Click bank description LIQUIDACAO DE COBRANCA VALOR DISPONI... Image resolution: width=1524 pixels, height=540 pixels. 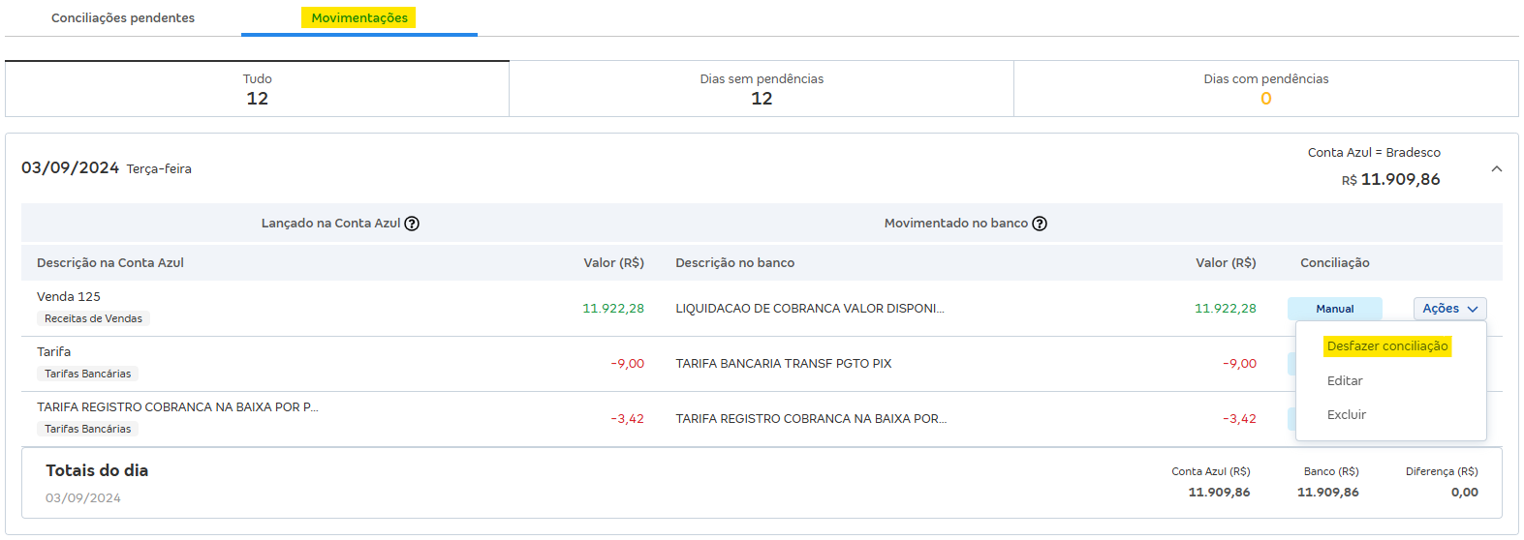click(x=810, y=309)
